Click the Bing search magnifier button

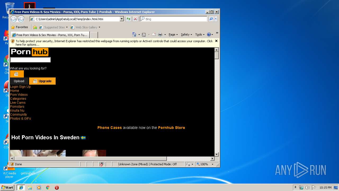click(x=211, y=19)
